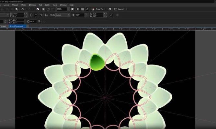Open the Bitmaps menu
The image size is (216, 129).
(x=32, y=5)
